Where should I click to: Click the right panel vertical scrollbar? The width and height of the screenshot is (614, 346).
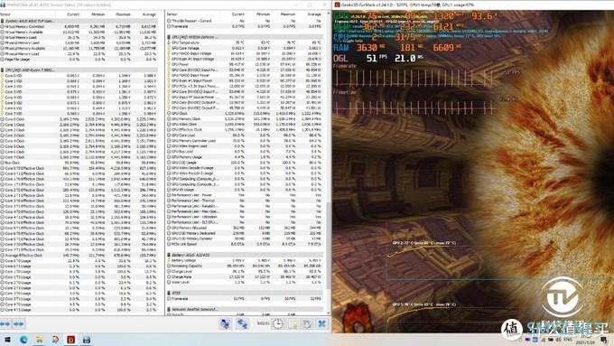click(x=328, y=164)
